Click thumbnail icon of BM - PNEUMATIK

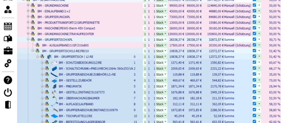pyautogui.click(x=54, y=86)
